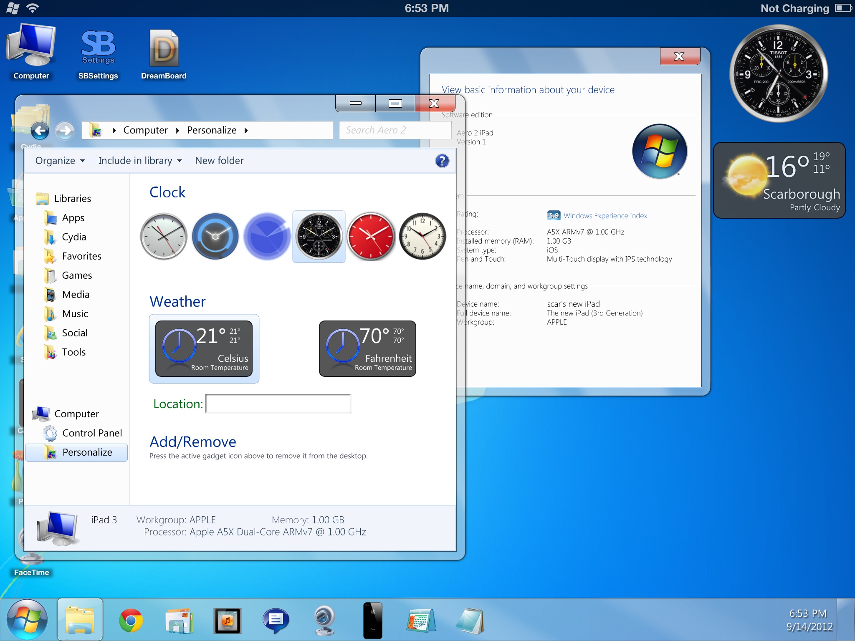Open the Tools library folder
Viewport: 855px width, 641px height.
coord(65,352)
